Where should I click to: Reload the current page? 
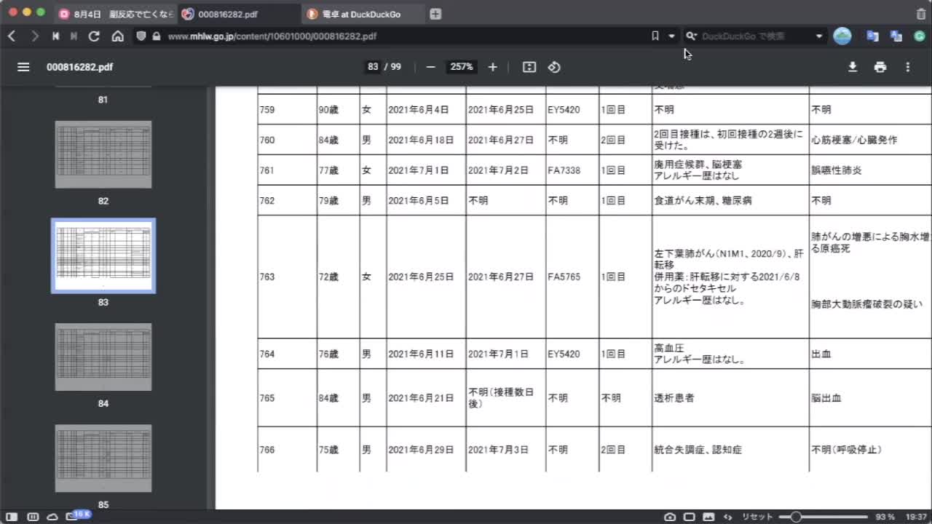tap(94, 36)
